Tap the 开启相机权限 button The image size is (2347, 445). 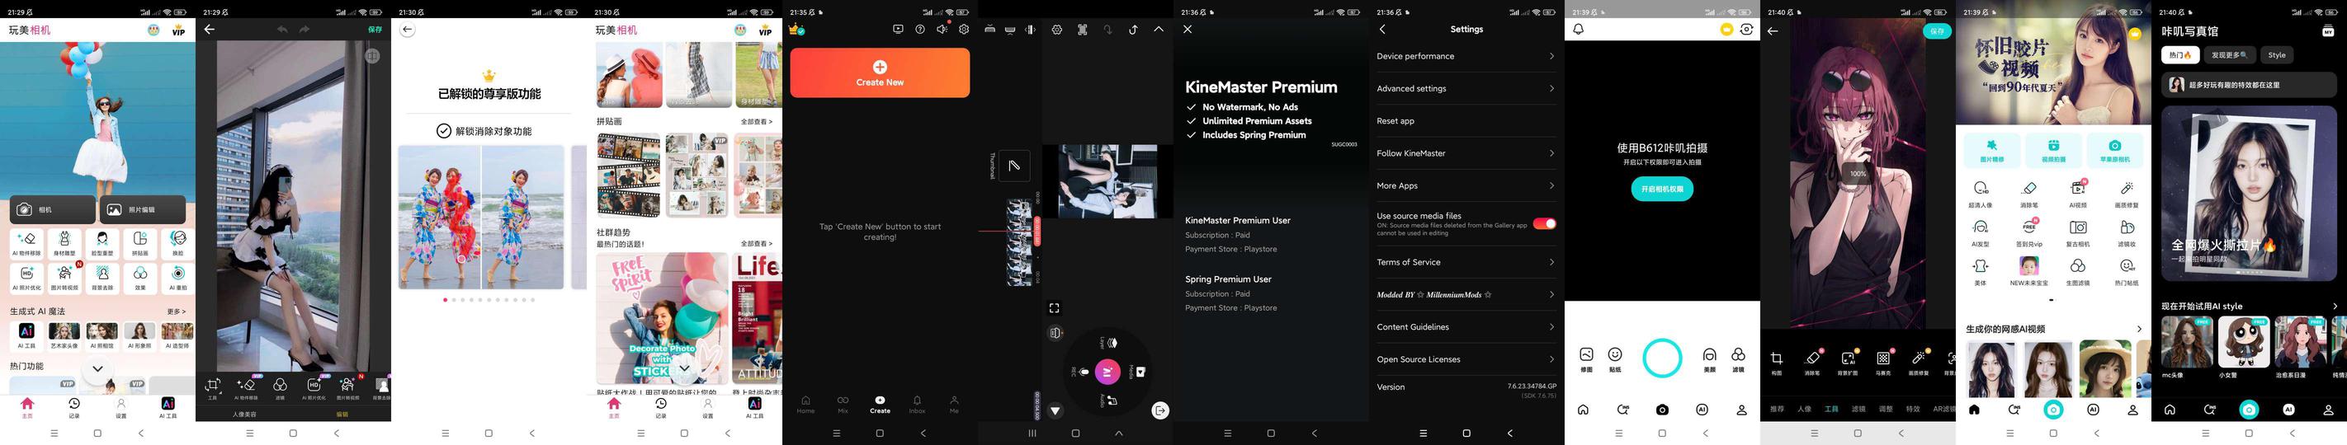click(1662, 190)
